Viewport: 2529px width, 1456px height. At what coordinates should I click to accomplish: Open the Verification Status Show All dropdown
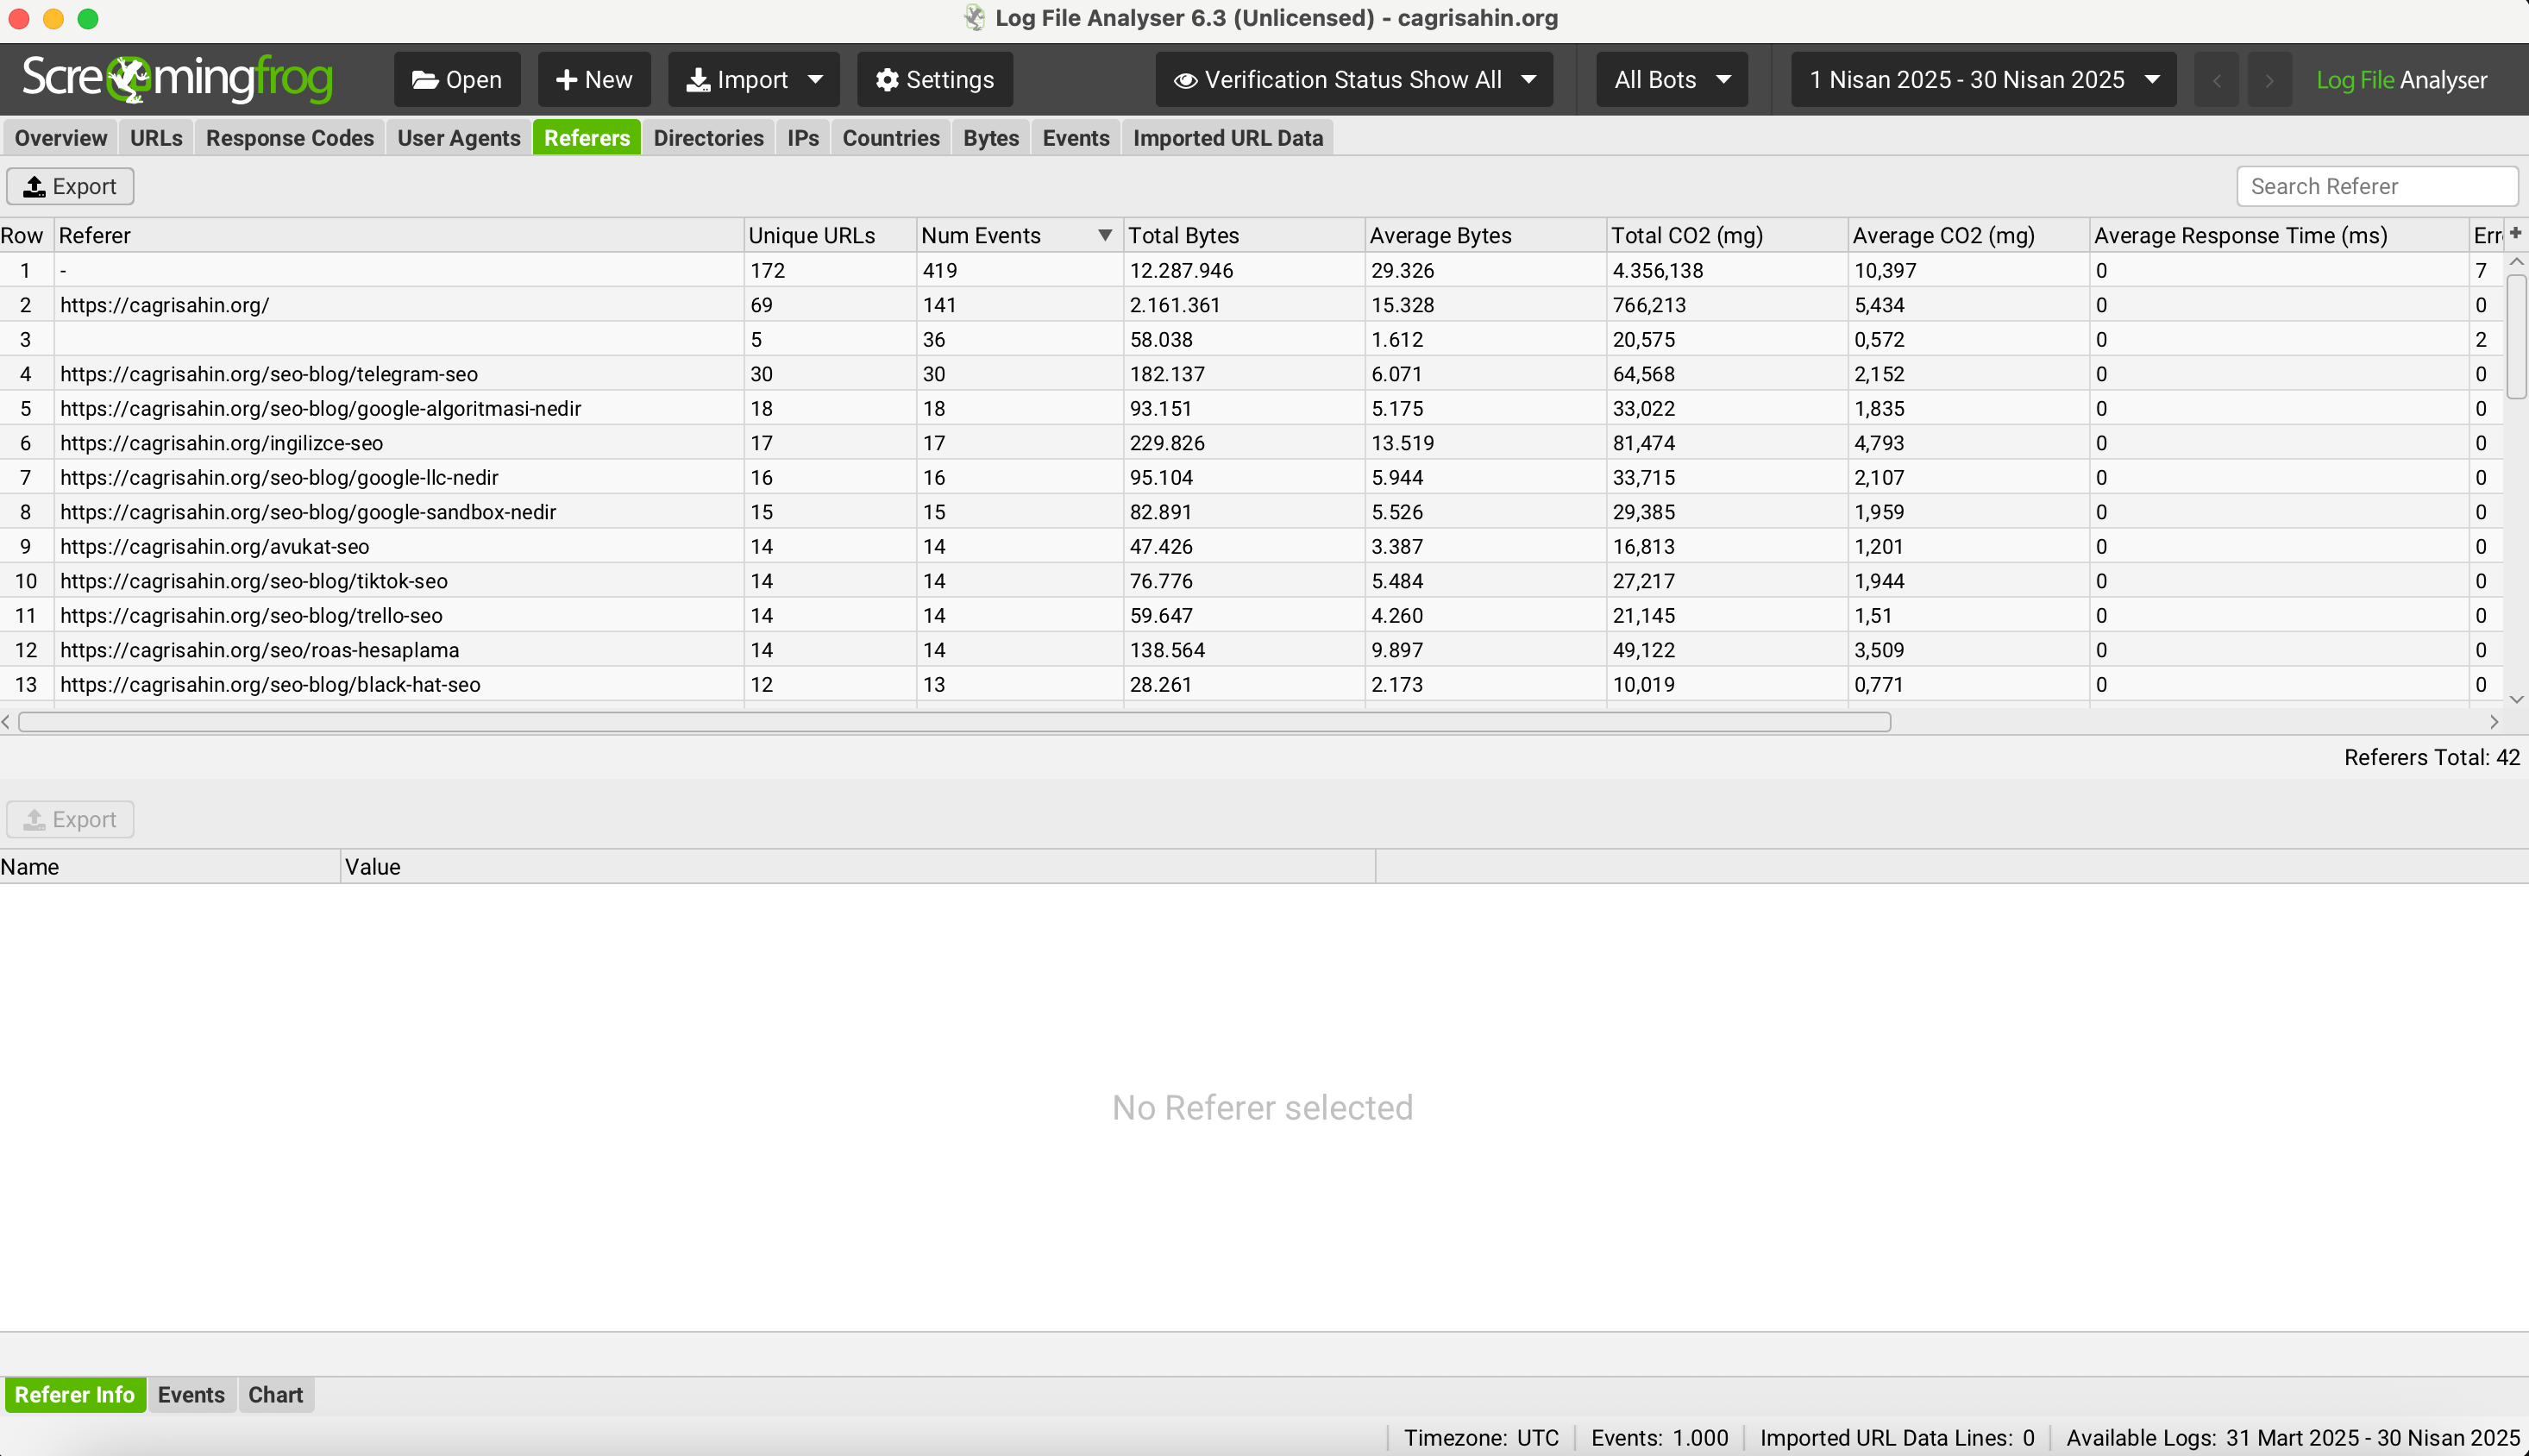pos(1354,79)
